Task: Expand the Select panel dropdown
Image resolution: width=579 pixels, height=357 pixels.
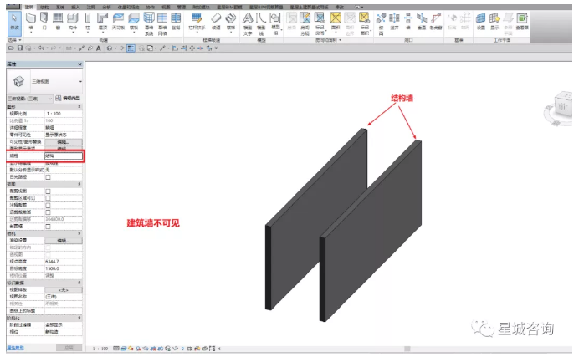Action: coord(15,40)
